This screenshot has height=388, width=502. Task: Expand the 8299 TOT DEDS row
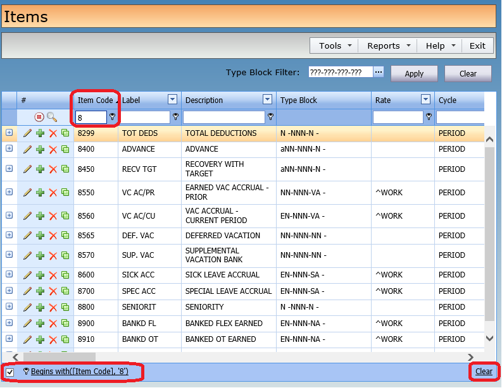9,133
